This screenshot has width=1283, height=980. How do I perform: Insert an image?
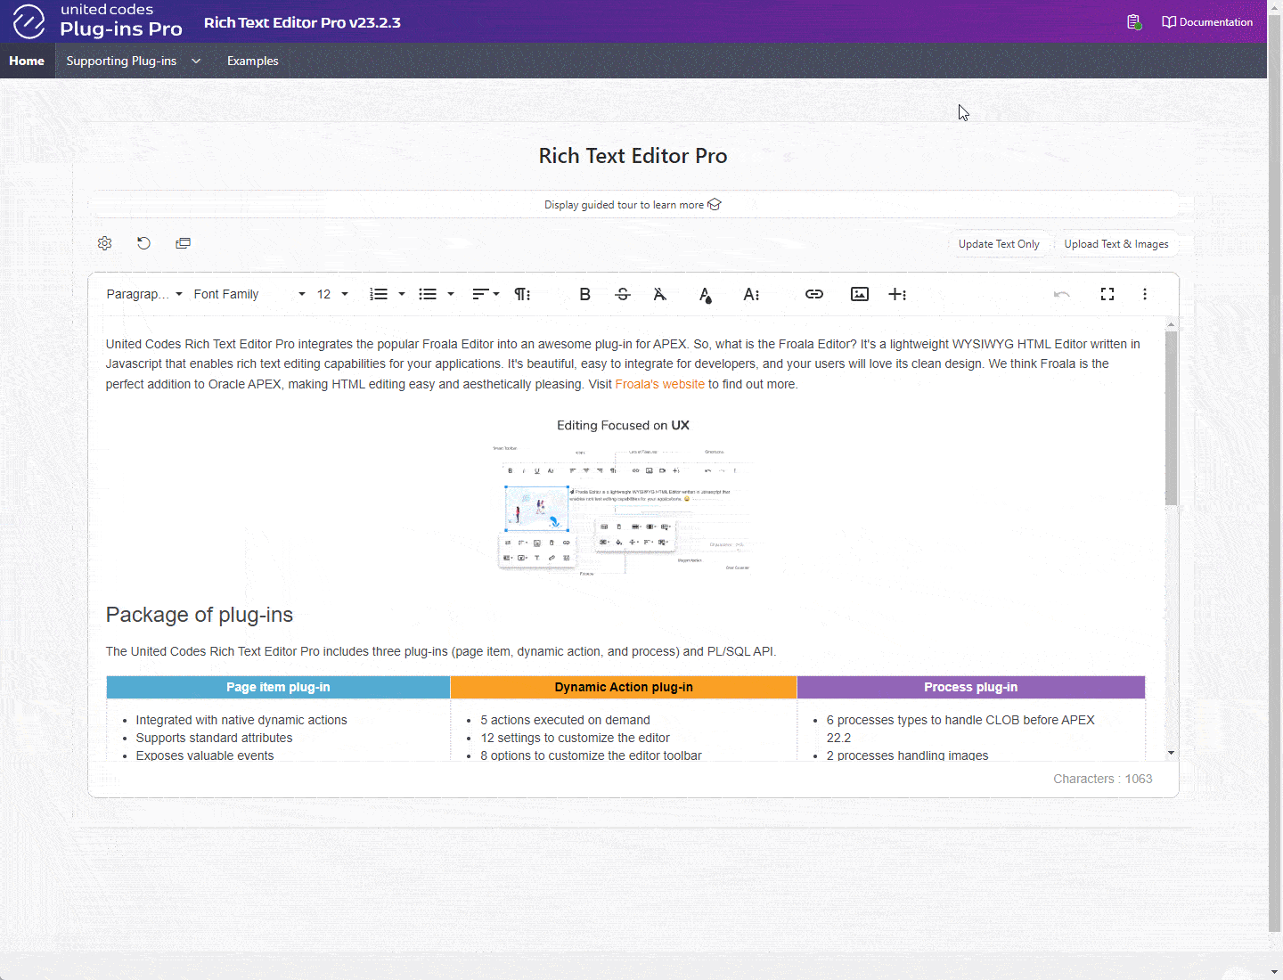(860, 294)
